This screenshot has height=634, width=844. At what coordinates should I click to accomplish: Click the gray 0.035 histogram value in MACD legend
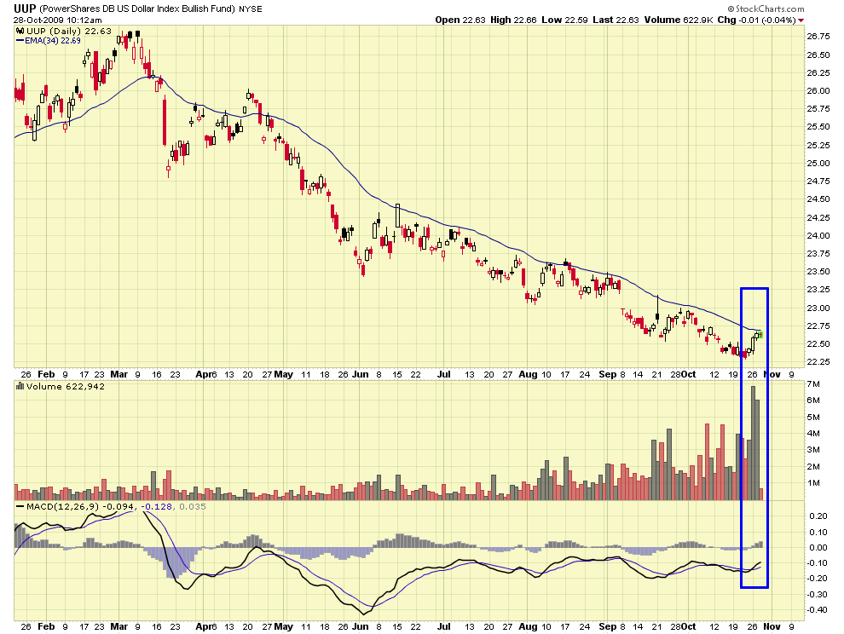click(192, 506)
